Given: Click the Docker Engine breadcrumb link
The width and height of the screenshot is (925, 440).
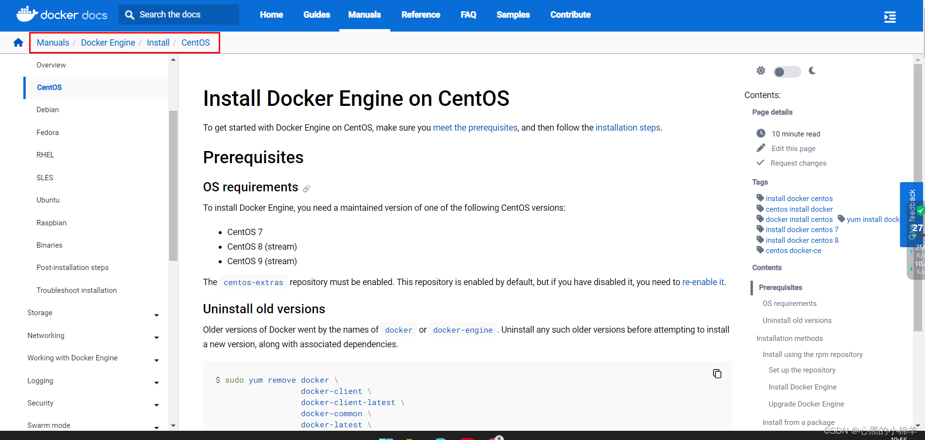Looking at the screenshot, I should coord(108,43).
